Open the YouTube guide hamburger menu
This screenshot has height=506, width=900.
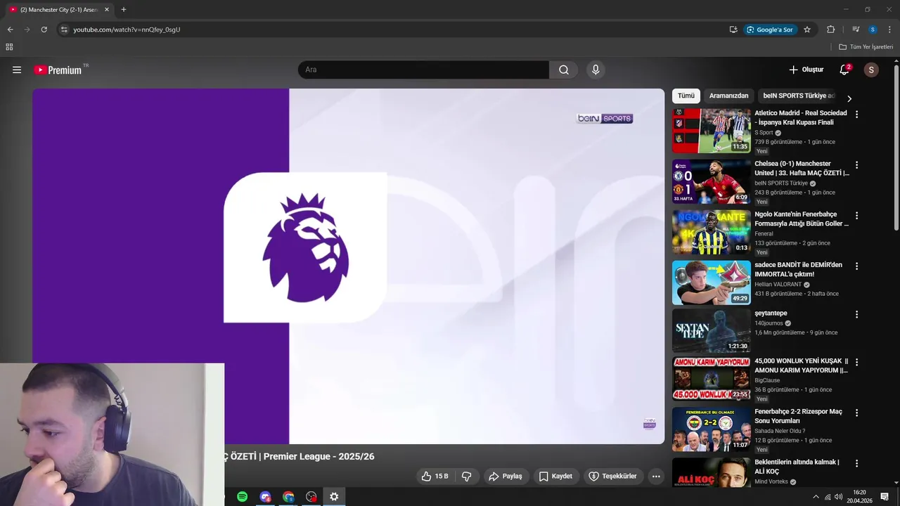coord(17,70)
